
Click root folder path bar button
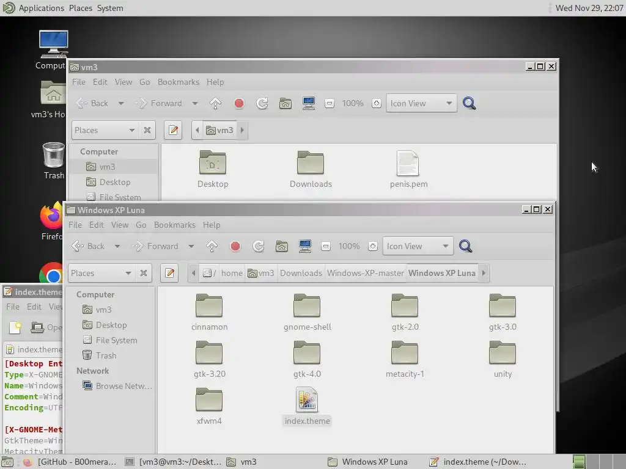pos(209,273)
